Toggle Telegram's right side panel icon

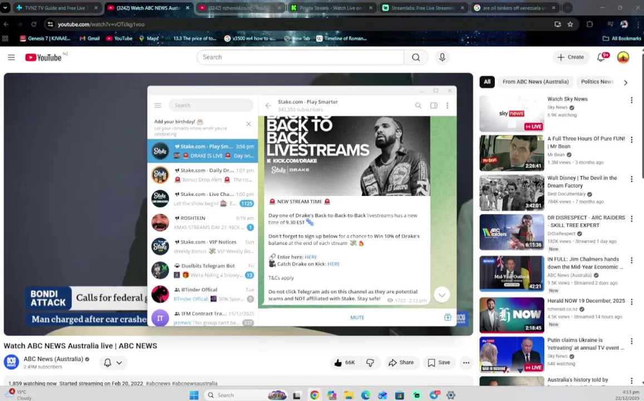[x=434, y=106]
